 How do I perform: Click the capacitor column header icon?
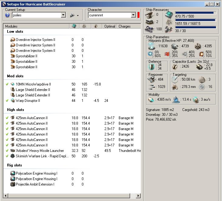click(x=96, y=26)
